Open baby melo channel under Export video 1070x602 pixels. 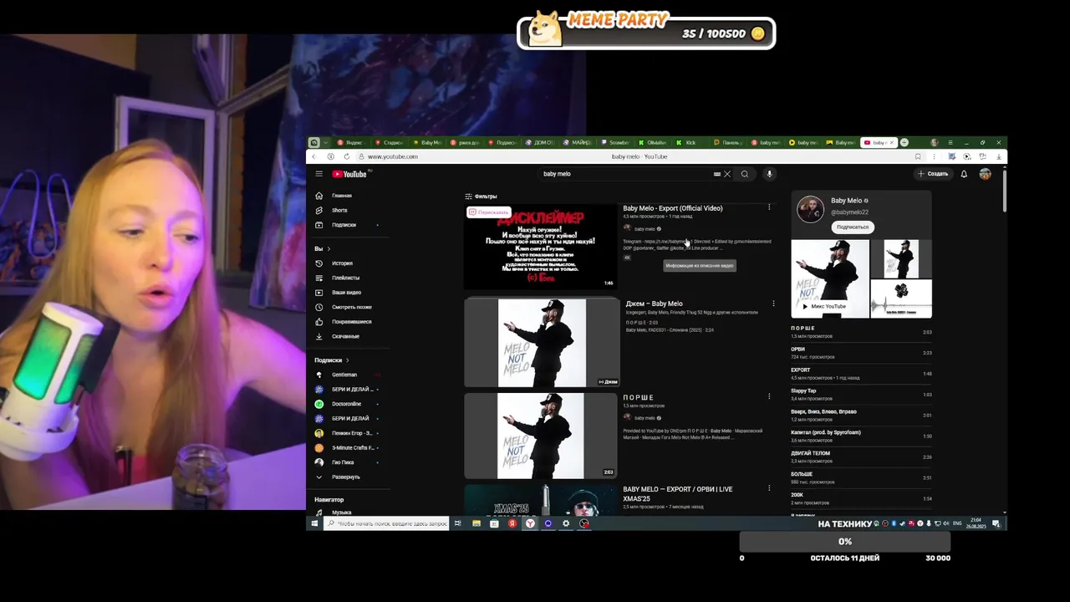tap(645, 228)
